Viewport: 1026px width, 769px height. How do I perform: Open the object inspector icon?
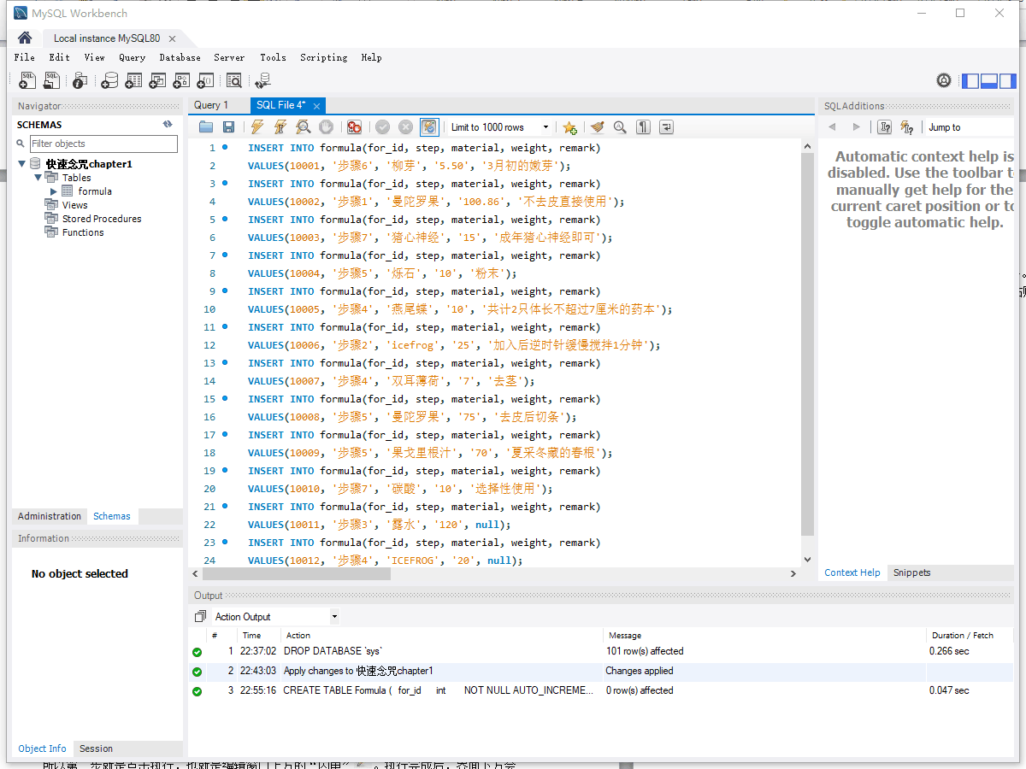click(80, 80)
